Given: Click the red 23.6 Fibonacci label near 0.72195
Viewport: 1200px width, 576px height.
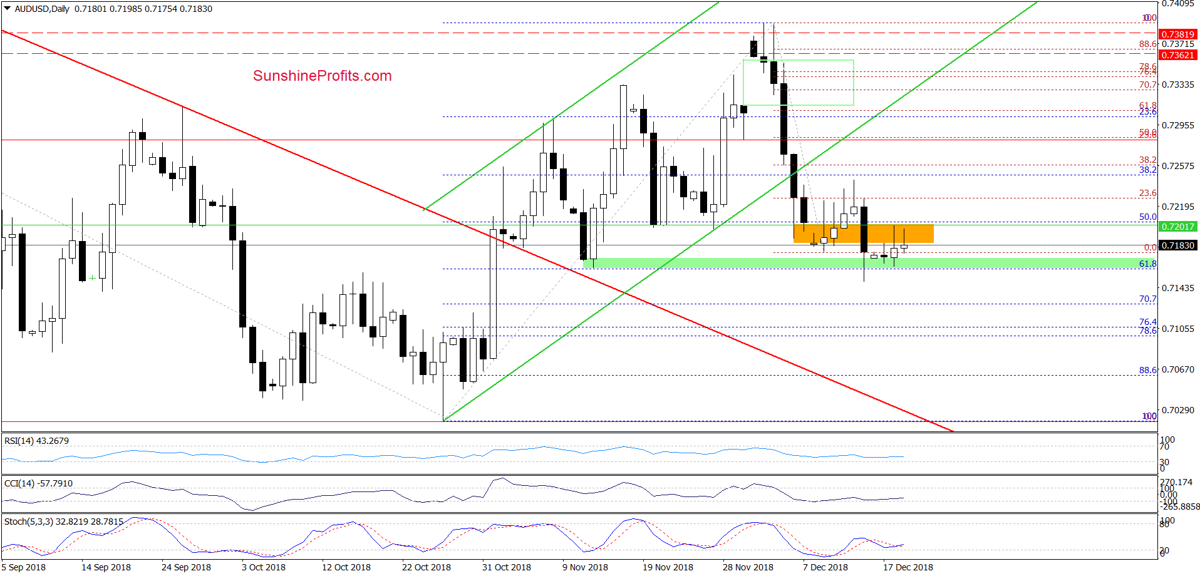Looking at the screenshot, I should point(1147,193).
